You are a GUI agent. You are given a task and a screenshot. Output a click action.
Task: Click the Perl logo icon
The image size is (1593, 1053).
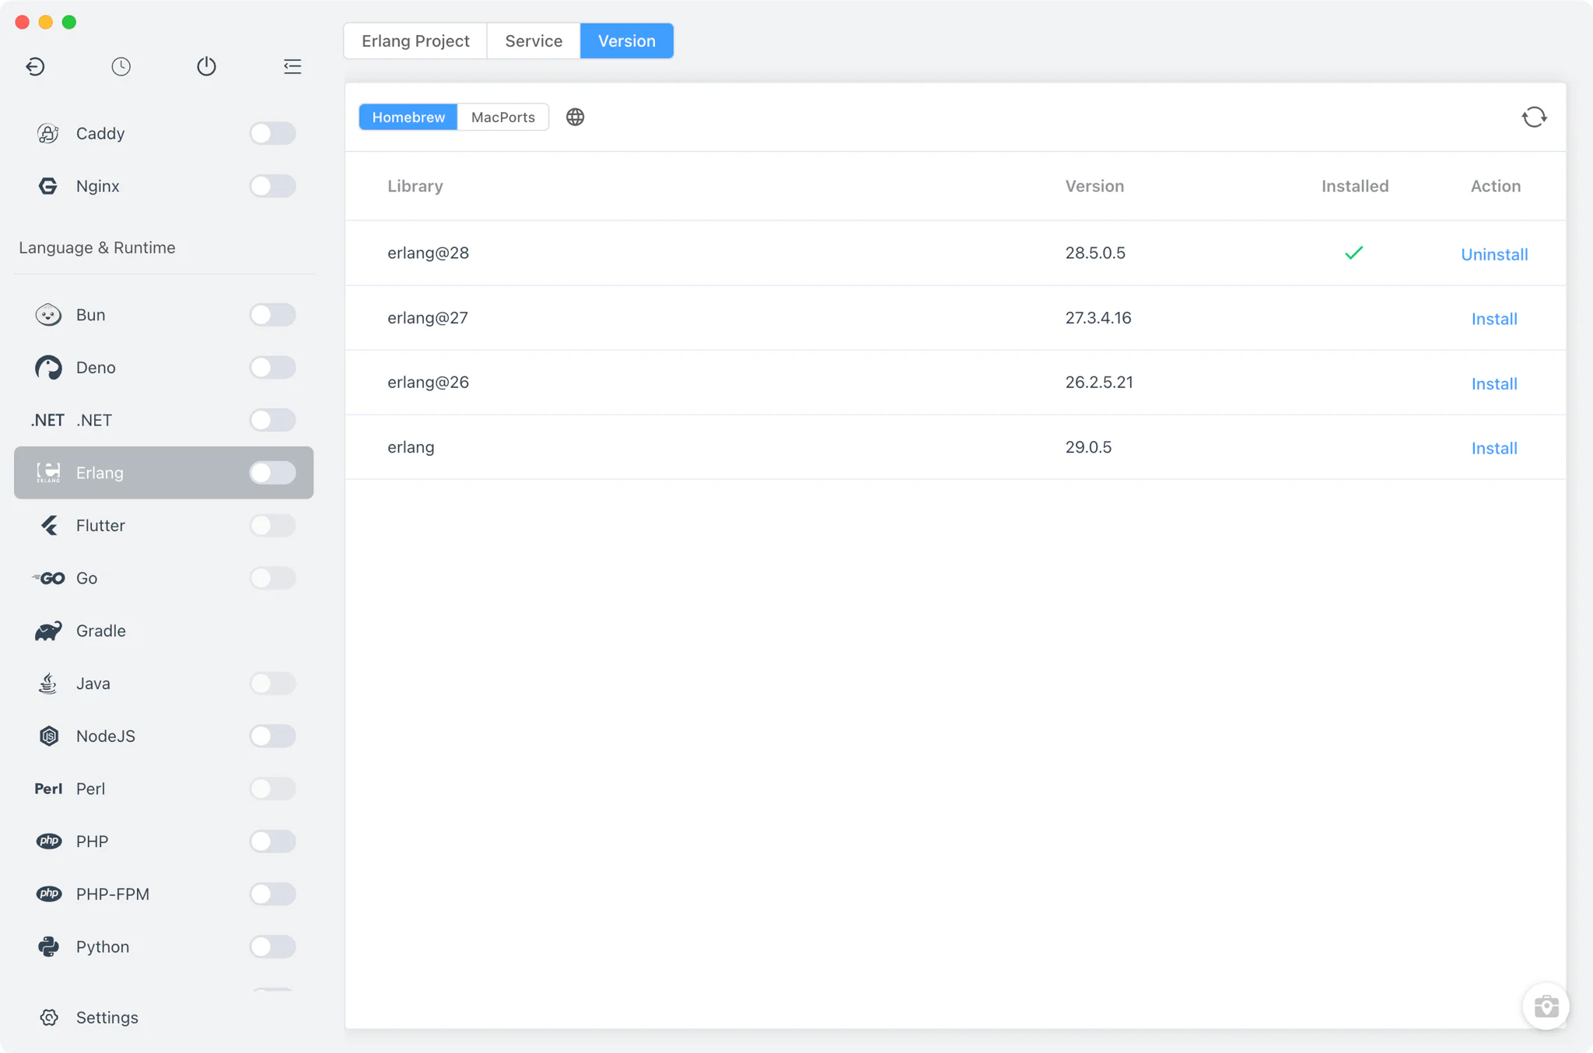point(48,789)
